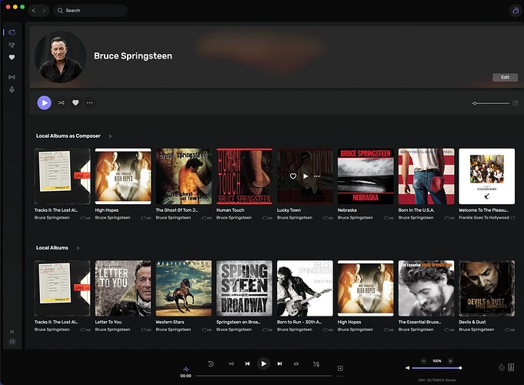This screenshot has height=385, width=524.
Task: Click the playback progress bar
Action: point(263,376)
